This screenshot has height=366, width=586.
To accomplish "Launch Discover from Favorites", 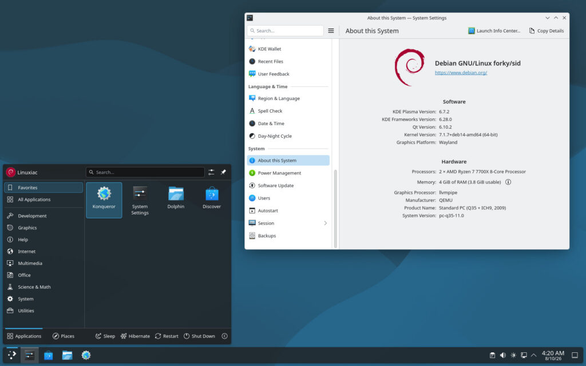I will [212, 200].
